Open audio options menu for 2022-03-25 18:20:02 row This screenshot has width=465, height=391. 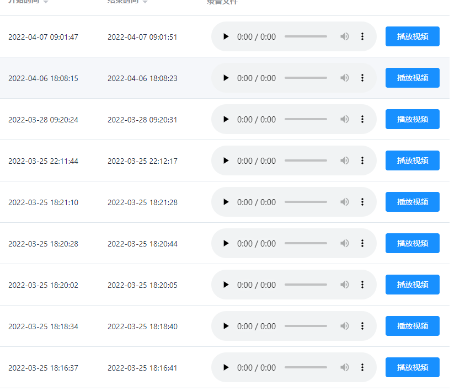click(x=362, y=285)
